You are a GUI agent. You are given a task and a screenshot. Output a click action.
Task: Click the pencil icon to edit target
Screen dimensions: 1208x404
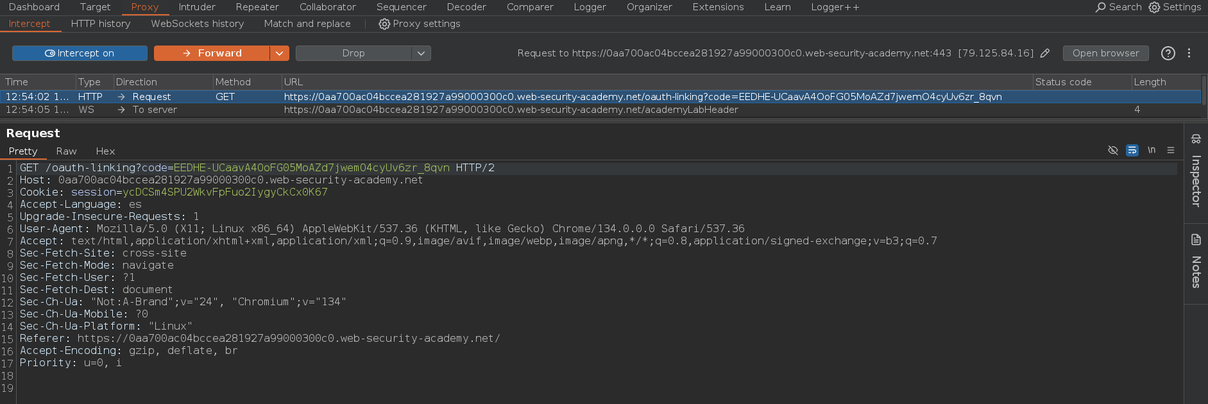[1045, 53]
